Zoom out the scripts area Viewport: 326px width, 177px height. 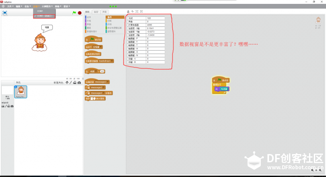(312, 170)
